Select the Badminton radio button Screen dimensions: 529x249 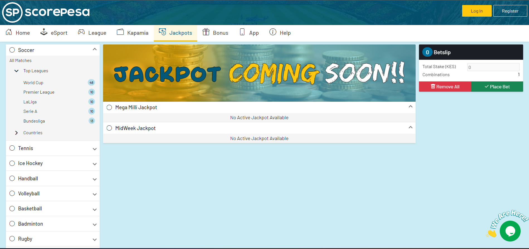(12, 224)
